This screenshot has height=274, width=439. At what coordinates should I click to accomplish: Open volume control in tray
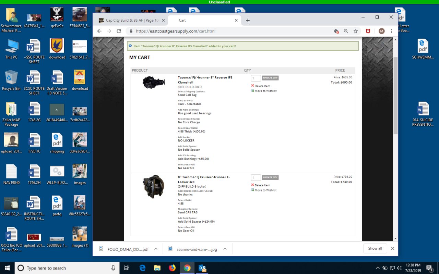click(399, 268)
